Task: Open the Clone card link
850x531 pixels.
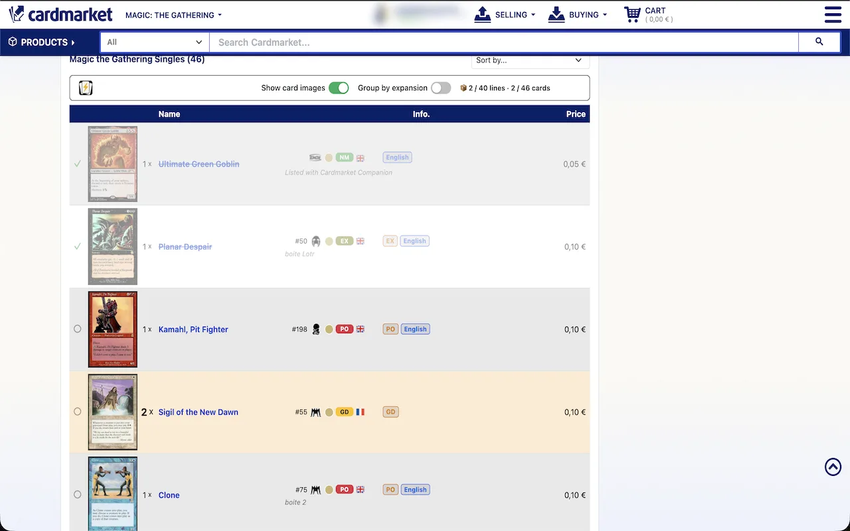Action: [169, 495]
